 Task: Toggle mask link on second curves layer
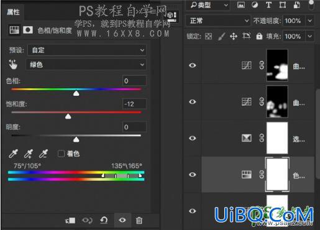[262, 102]
